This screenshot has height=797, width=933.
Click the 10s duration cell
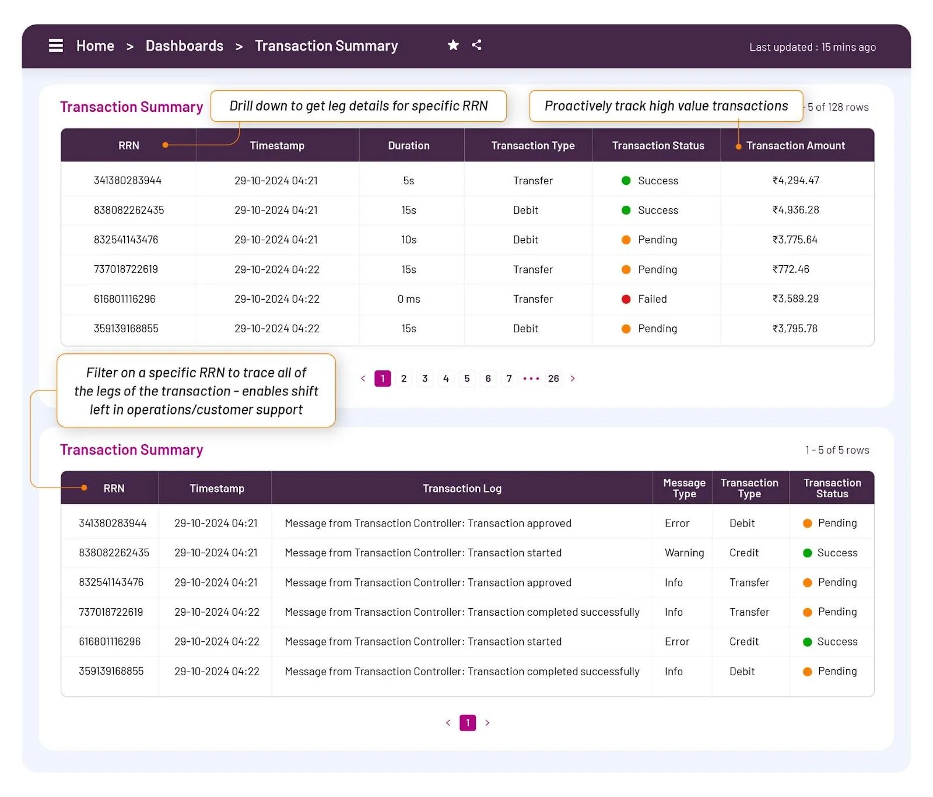click(x=409, y=240)
